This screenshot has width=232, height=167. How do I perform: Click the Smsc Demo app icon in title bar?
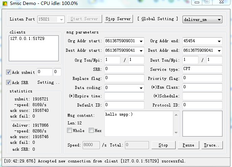[5, 3]
